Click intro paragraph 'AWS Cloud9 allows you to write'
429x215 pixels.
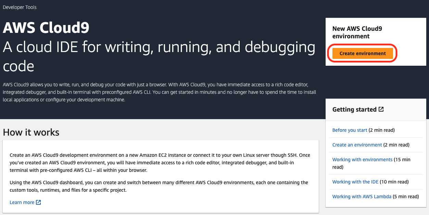(x=160, y=92)
